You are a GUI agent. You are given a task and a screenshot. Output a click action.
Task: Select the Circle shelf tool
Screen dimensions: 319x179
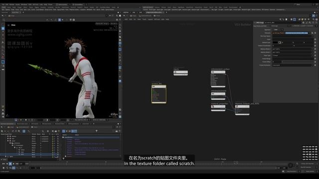coord(33,9)
